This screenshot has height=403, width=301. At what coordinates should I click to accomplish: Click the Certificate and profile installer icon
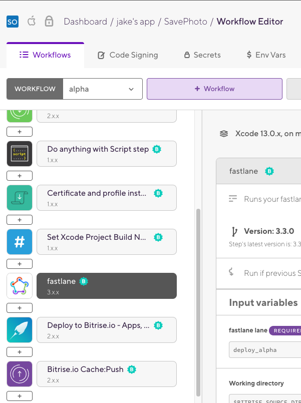[x=20, y=198]
